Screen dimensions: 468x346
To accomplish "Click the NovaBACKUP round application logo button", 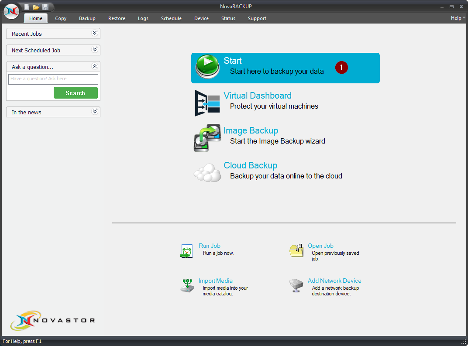I will click(12, 11).
